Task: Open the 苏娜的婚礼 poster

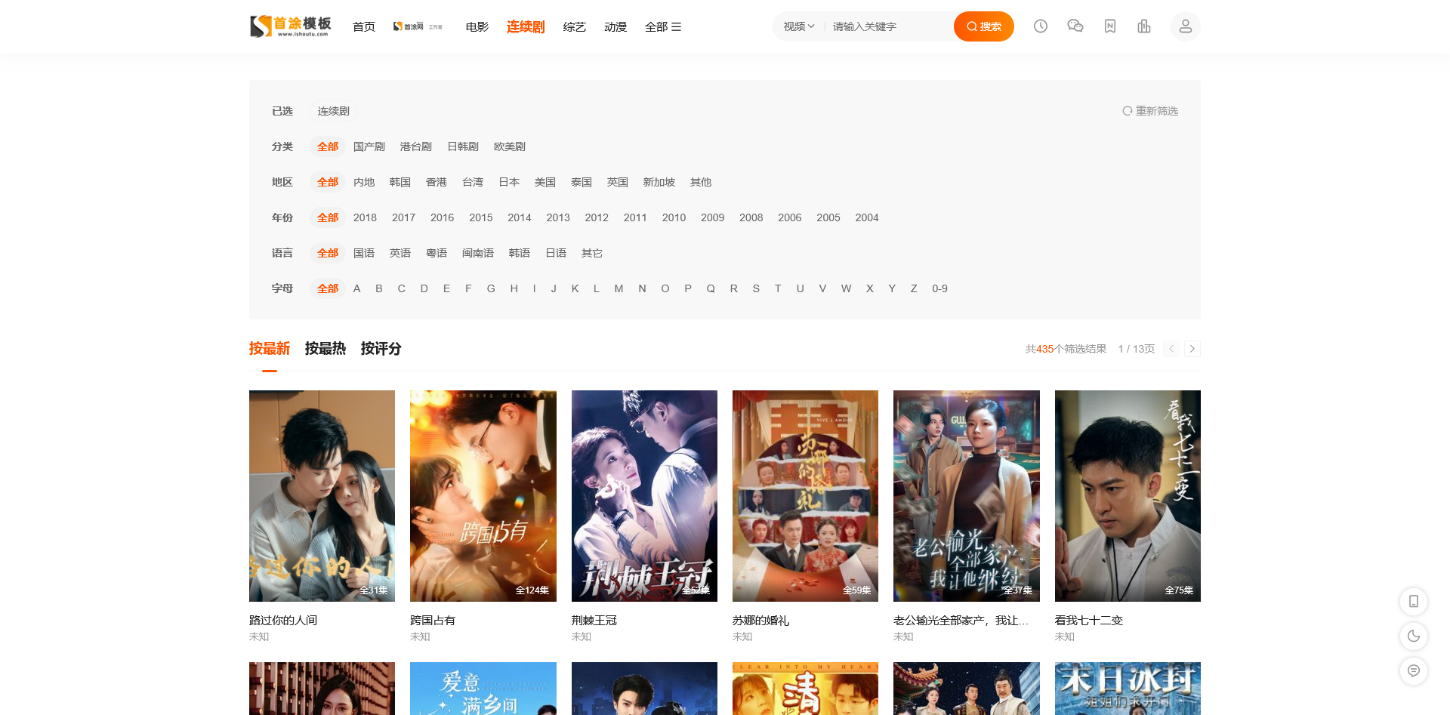Action: point(805,496)
